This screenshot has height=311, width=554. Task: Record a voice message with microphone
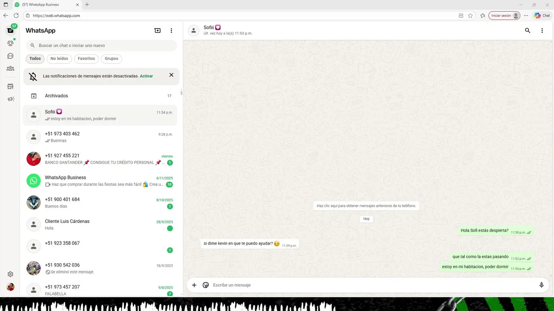coord(541,285)
